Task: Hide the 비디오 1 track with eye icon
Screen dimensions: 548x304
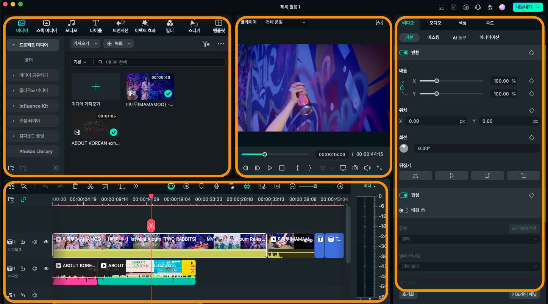Action: click(46, 268)
